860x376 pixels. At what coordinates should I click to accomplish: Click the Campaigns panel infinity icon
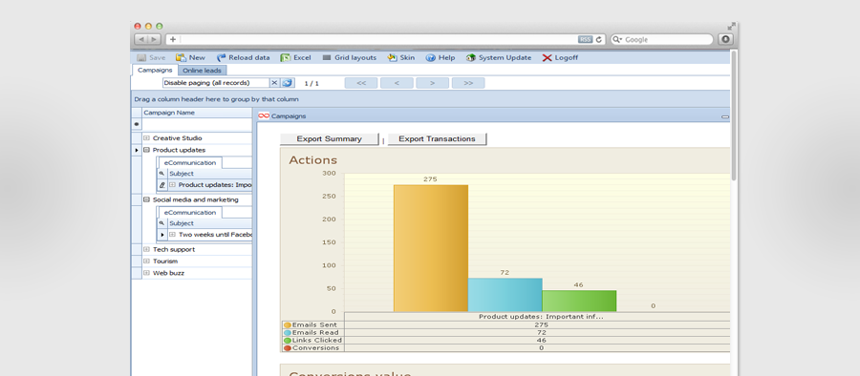tap(264, 115)
